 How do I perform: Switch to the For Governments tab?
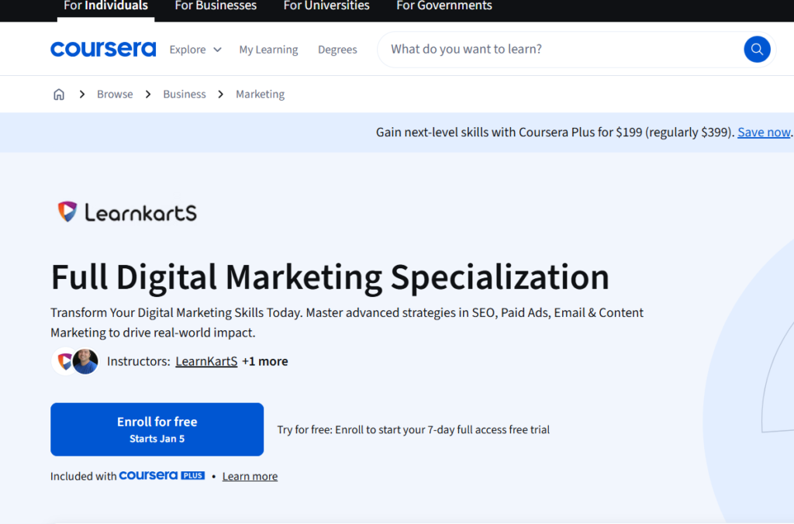click(x=444, y=6)
